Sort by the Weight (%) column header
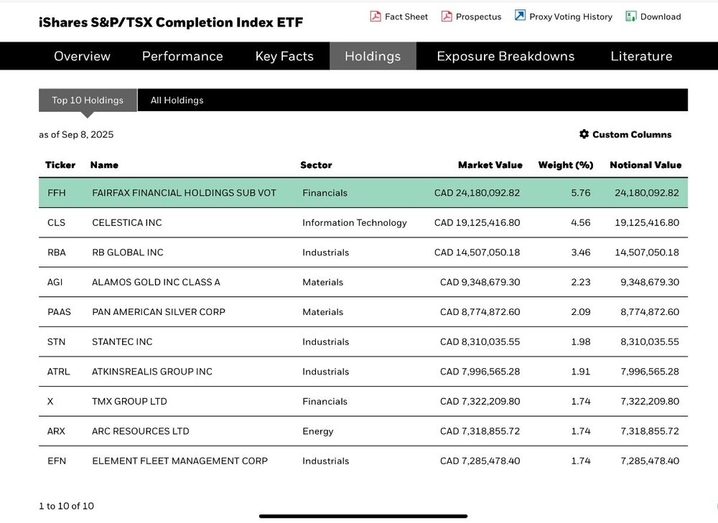 [566, 165]
